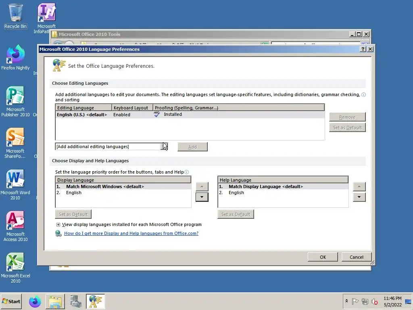Click the taskbar clock showing 11:46 PM

[x=392, y=302]
